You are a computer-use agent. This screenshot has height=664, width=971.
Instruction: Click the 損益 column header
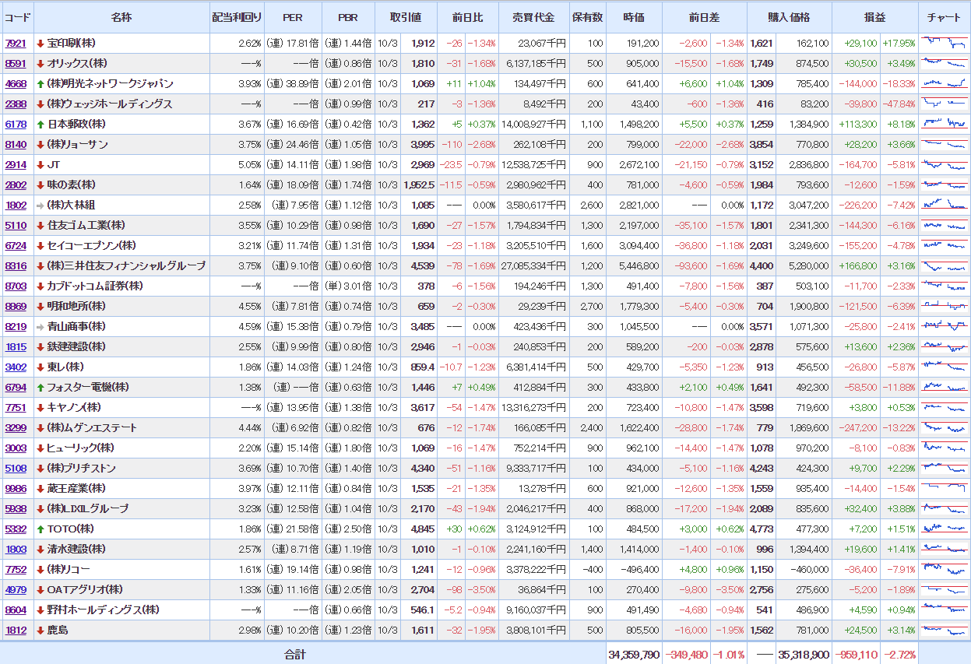click(x=874, y=17)
